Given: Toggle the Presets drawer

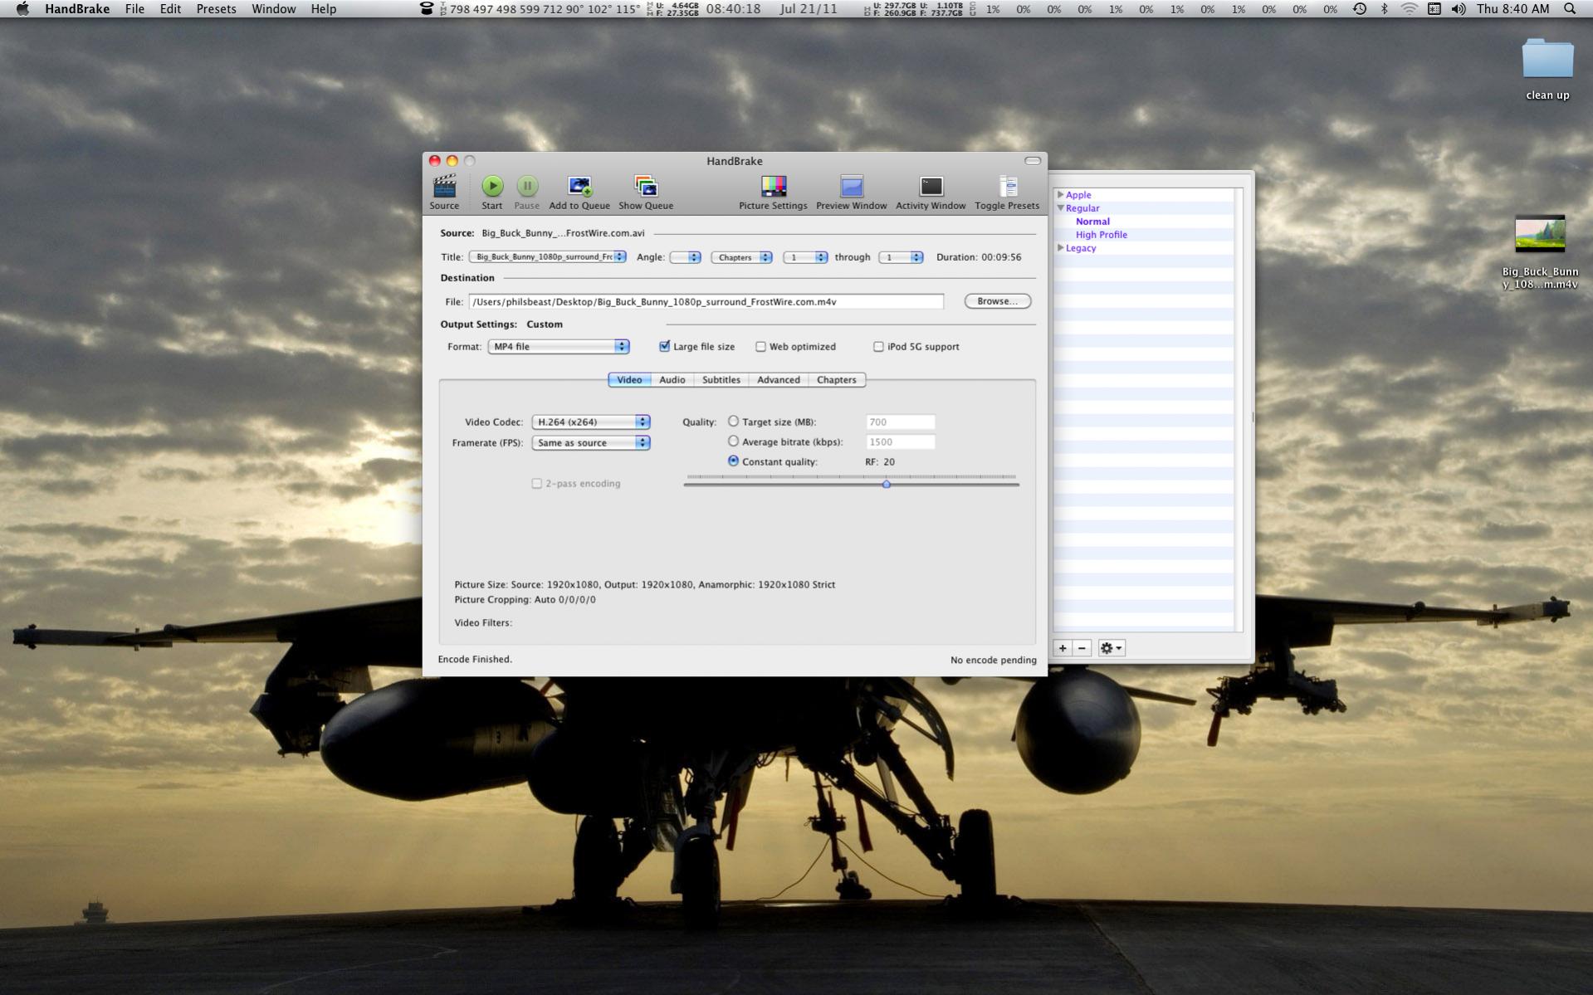Looking at the screenshot, I should pos(1007,187).
